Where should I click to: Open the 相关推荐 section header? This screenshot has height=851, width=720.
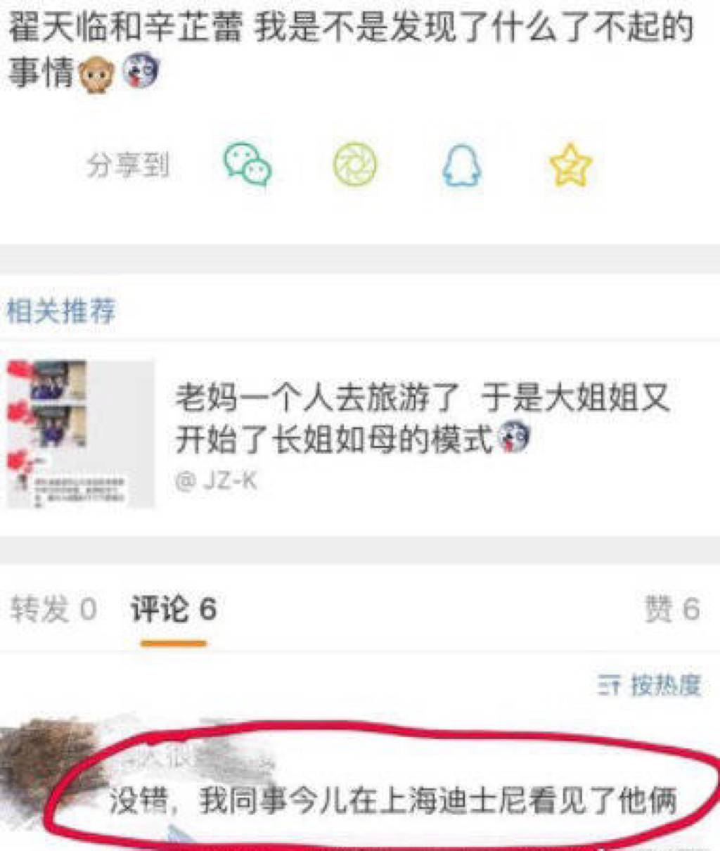point(61,311)
